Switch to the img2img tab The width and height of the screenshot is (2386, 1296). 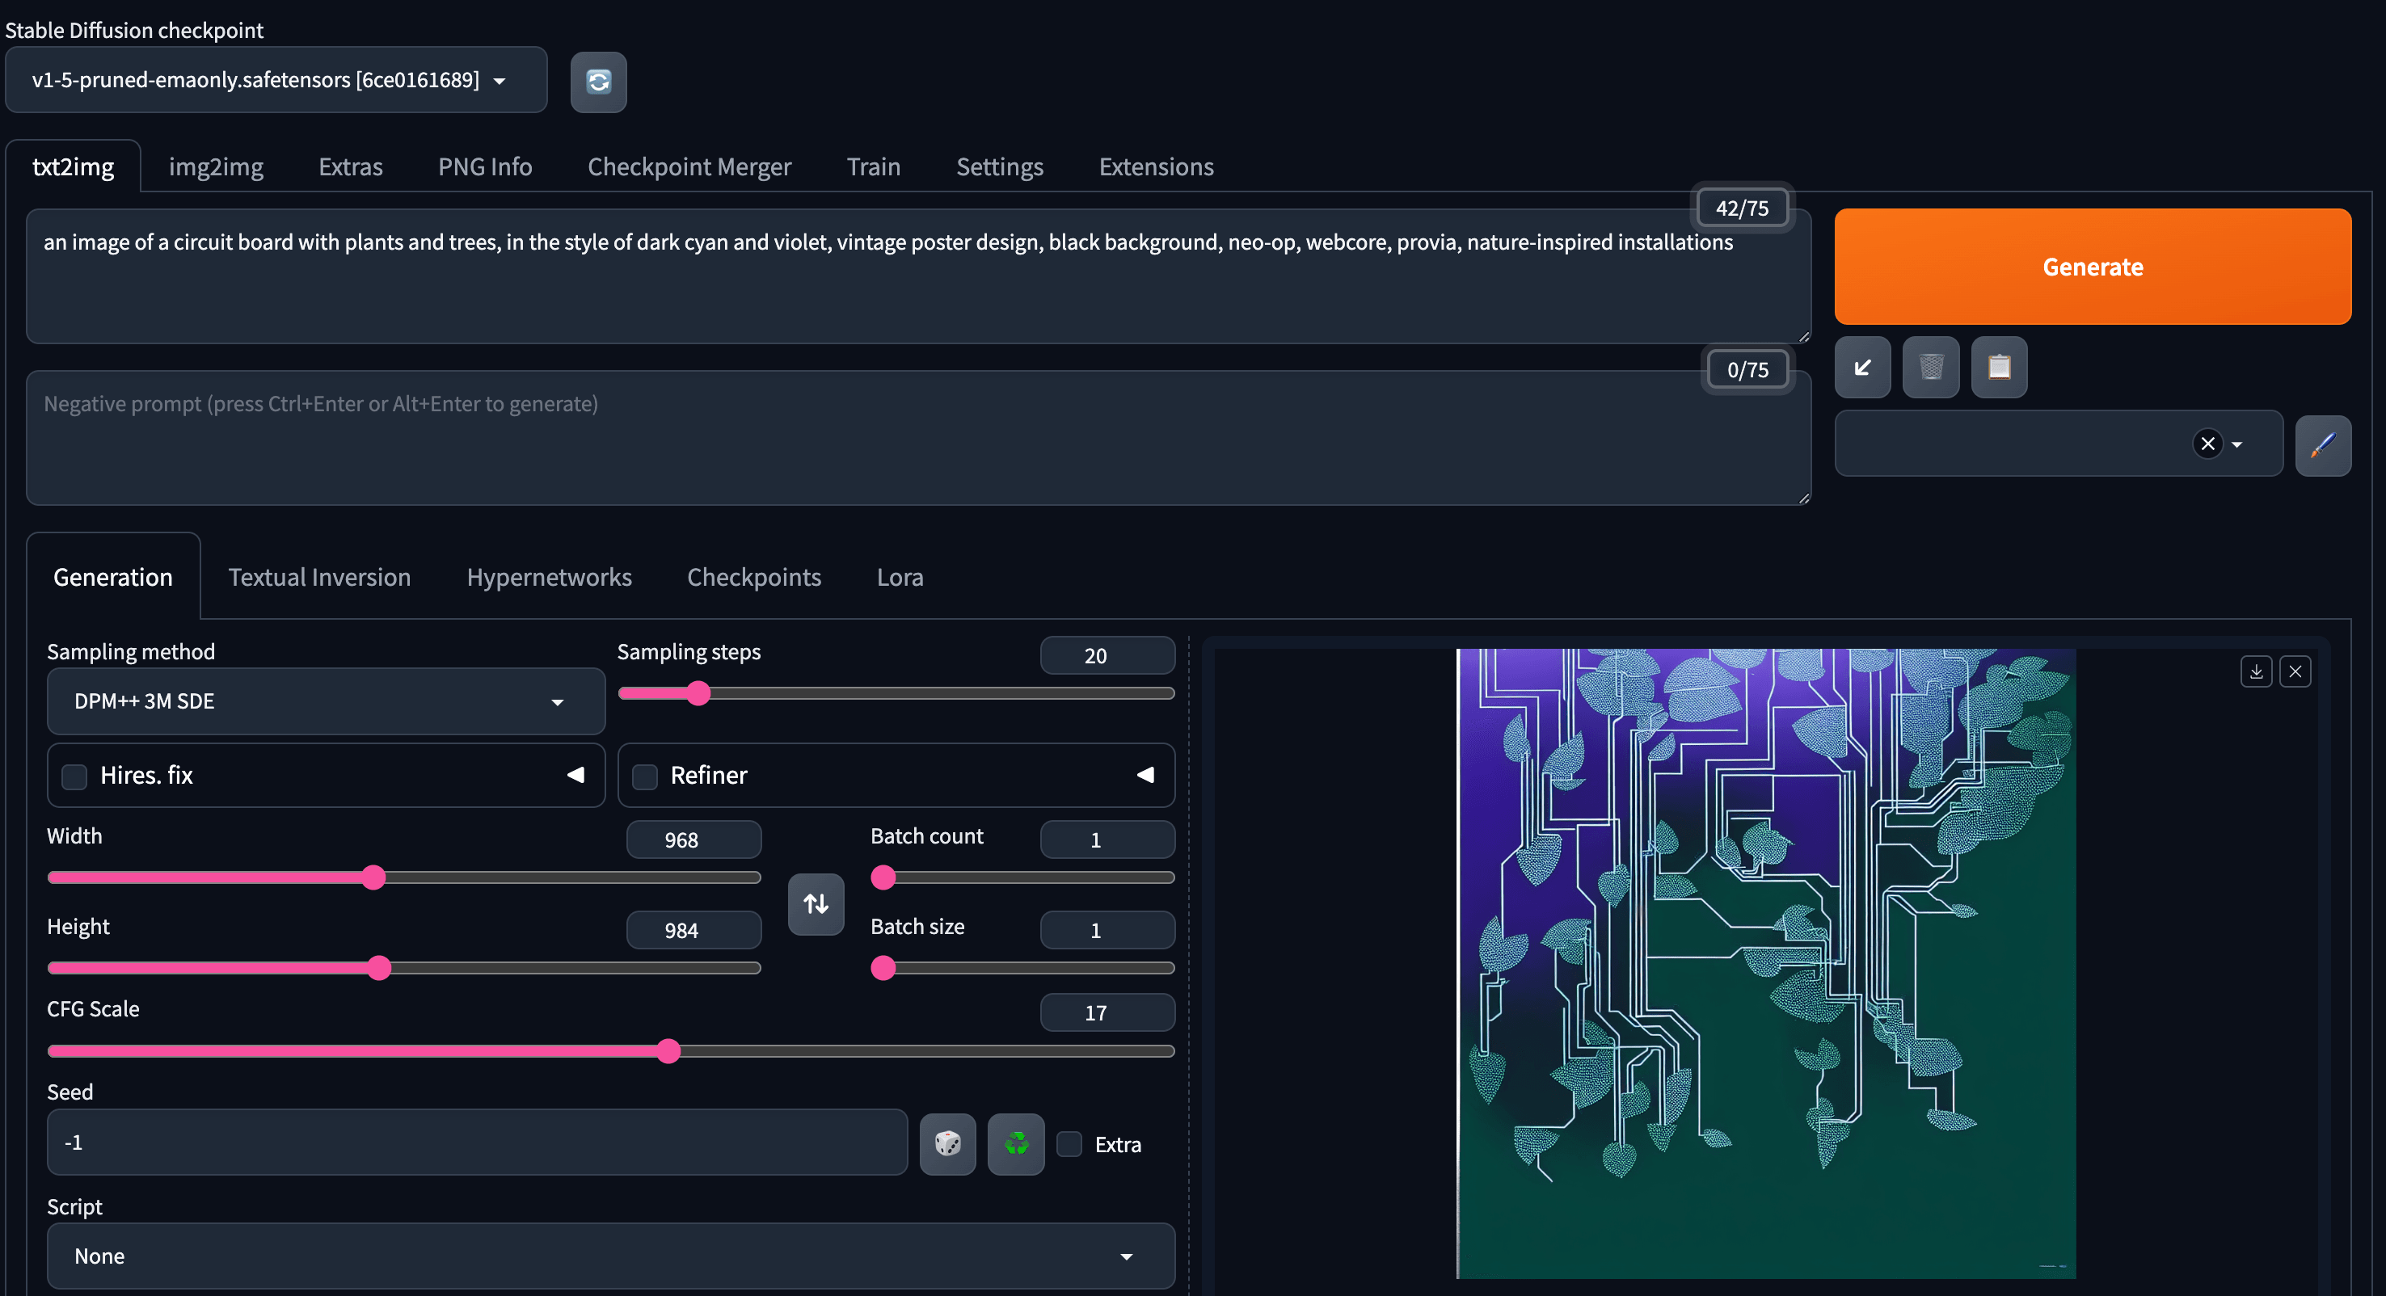216,166
